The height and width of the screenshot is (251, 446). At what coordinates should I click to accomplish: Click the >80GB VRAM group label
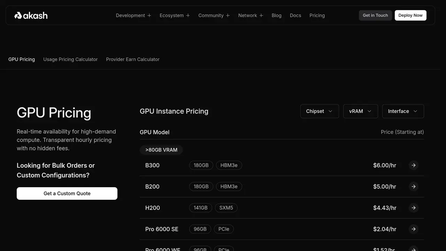[x=161, y=150]
